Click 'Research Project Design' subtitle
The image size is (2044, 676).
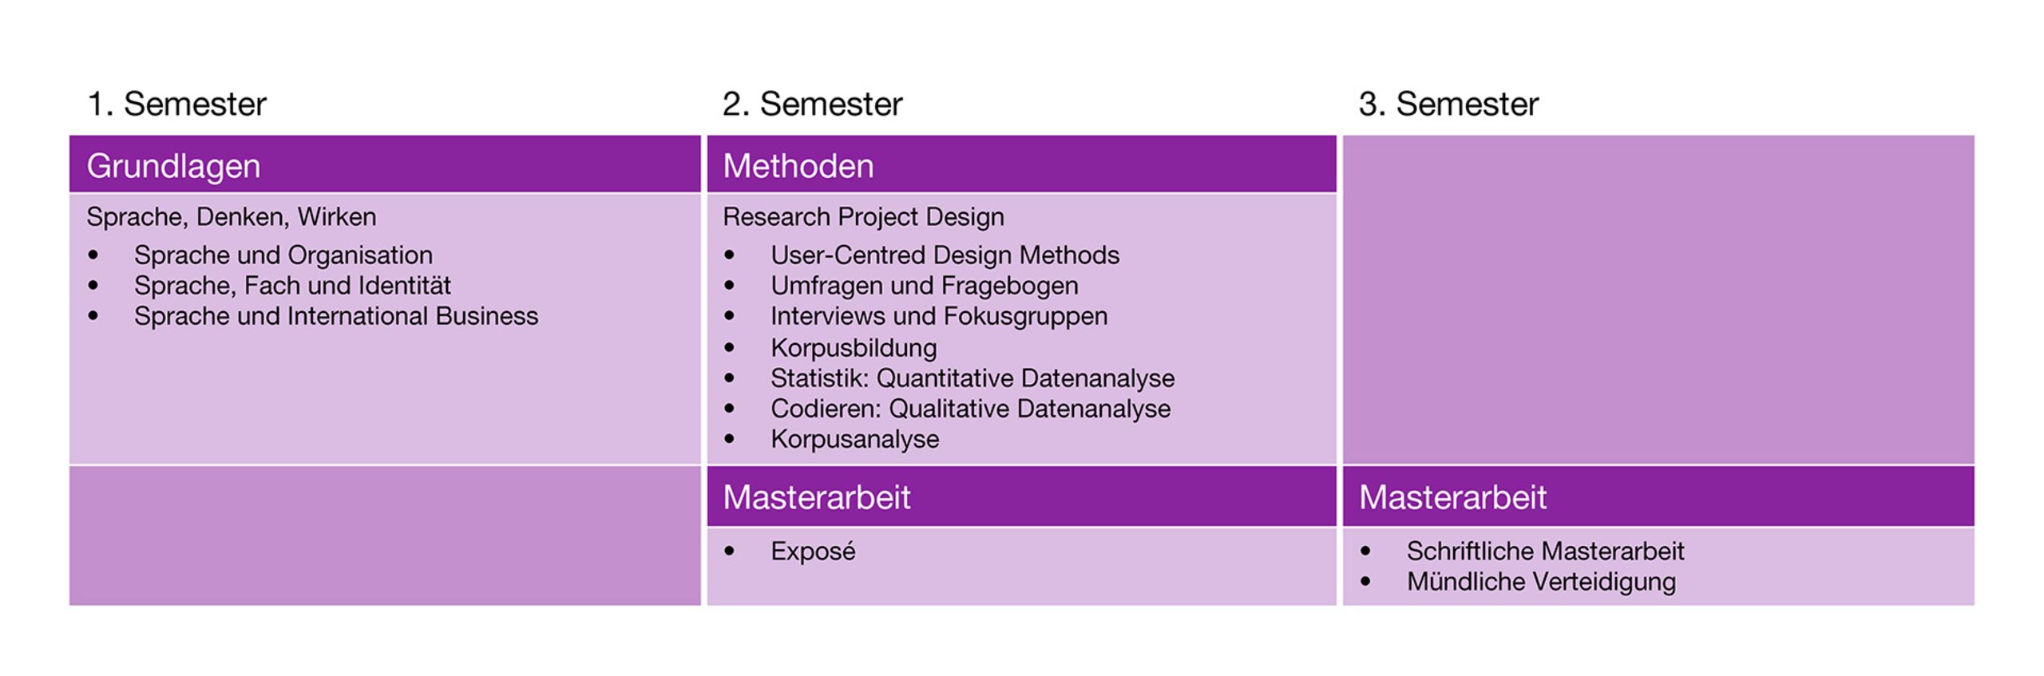pos(863,217)
